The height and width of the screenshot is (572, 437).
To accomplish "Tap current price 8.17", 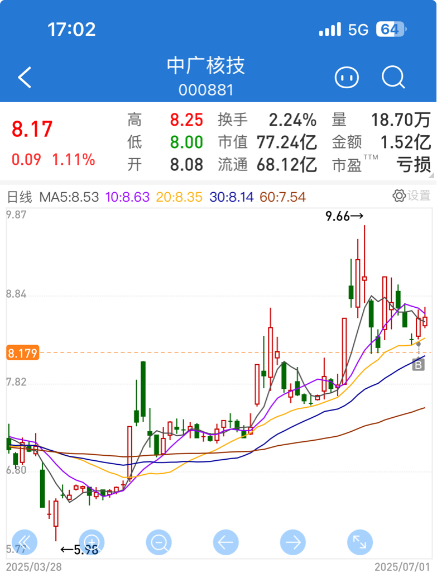I will coord(32,129).
